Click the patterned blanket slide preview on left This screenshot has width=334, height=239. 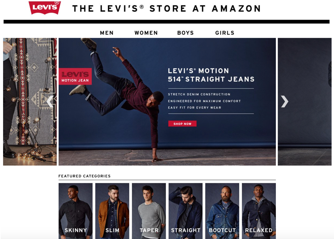pos(30,102)
